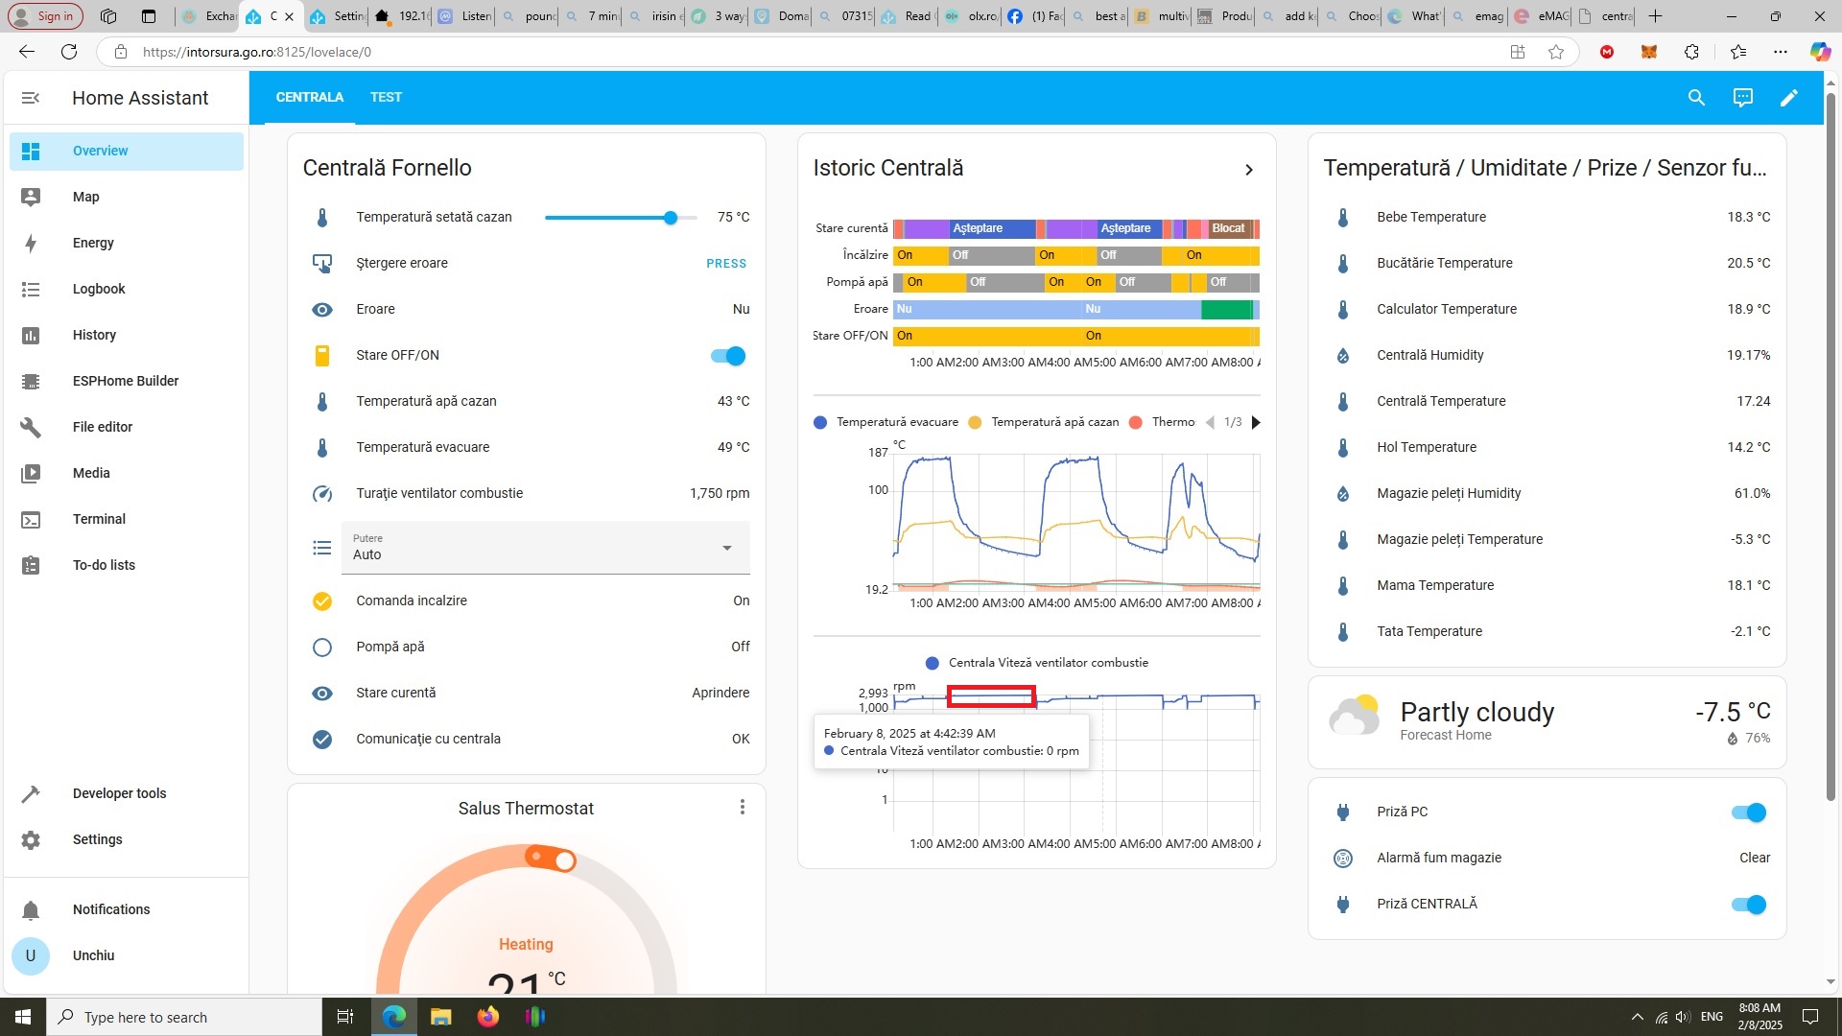
Task: Open the Putere Auto dropdown
Action: (x=726, y=548)
